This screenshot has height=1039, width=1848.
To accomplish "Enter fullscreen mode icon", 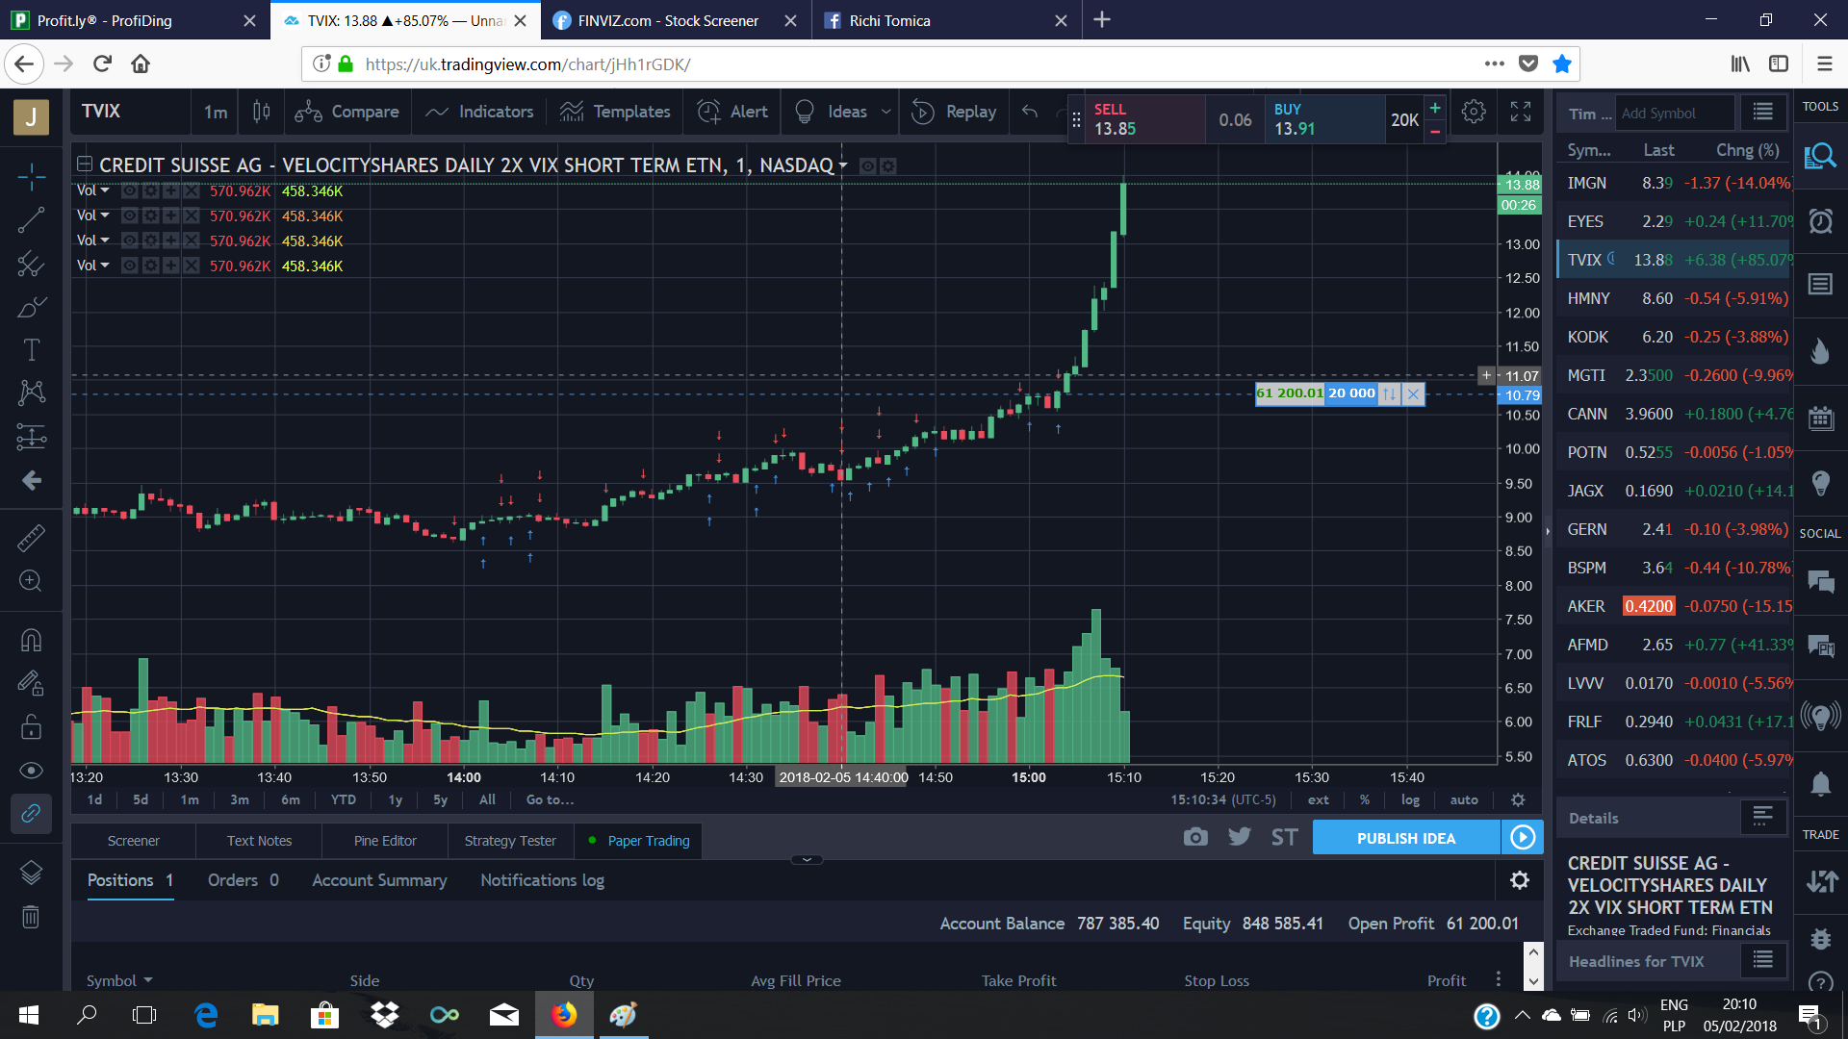I will pos(1521,112).
